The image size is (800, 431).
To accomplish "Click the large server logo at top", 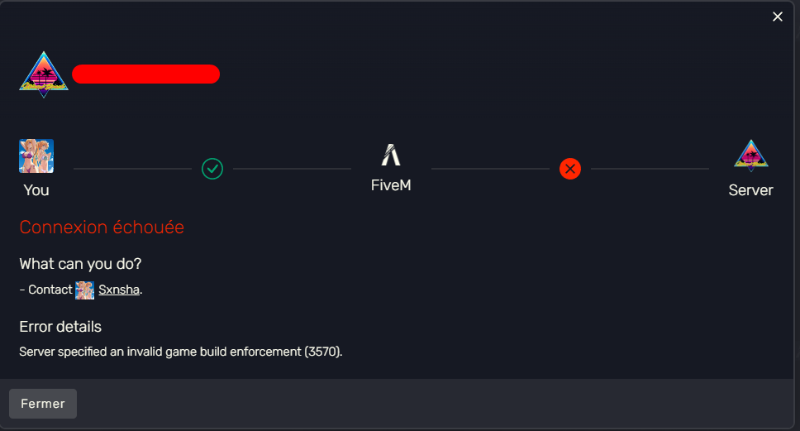I will [44, 74].
